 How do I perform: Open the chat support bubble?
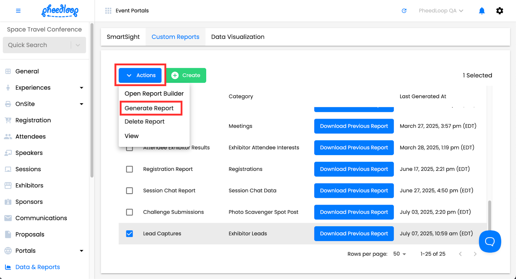[490, 241]
